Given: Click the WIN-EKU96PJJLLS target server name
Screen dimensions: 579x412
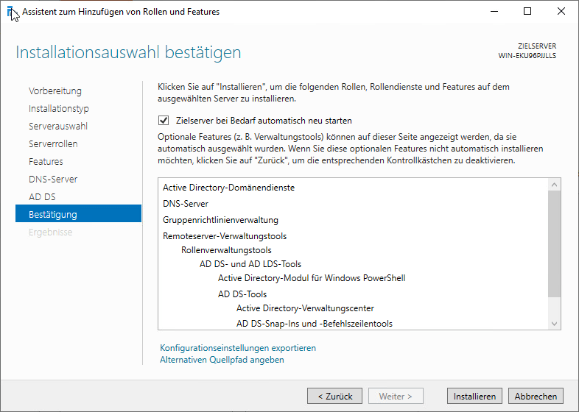Looking at the screenshot, I should 527,56.
